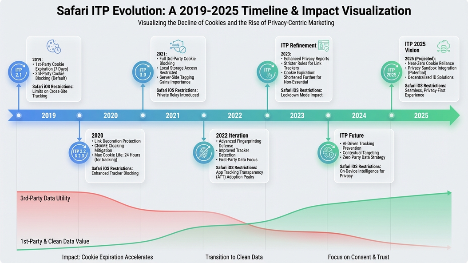Click the cookie icon on the 2019 card
This screenshot has height=263, width=468.
pyautogui.click(x=53, y=46)
